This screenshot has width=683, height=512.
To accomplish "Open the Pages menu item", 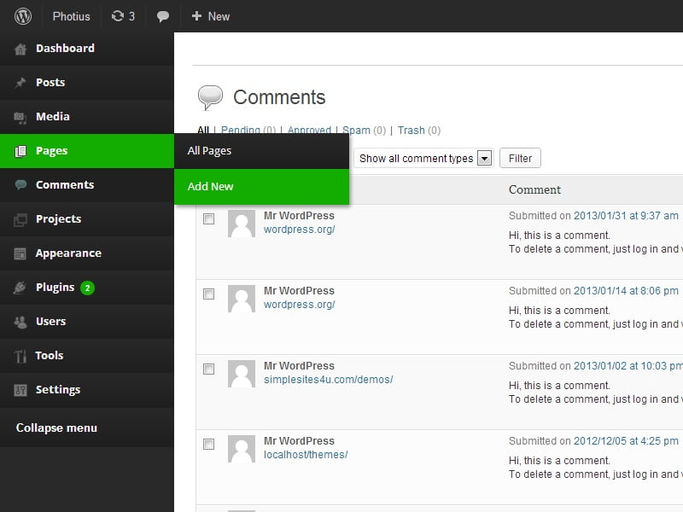I will click(87, 151).
